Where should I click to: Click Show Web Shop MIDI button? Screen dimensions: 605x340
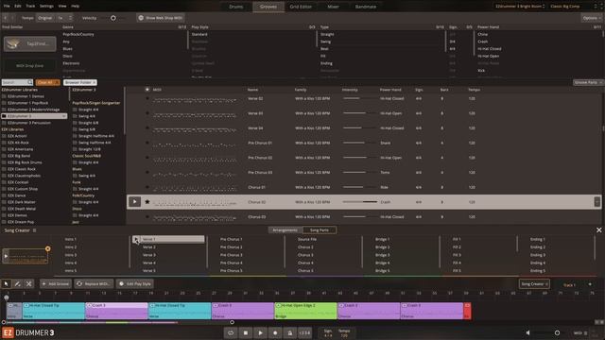[x=160, y=18]
